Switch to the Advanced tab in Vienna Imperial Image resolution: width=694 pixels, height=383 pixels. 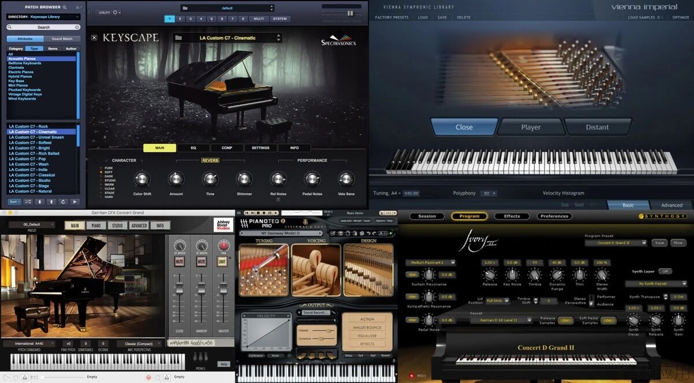671,205
